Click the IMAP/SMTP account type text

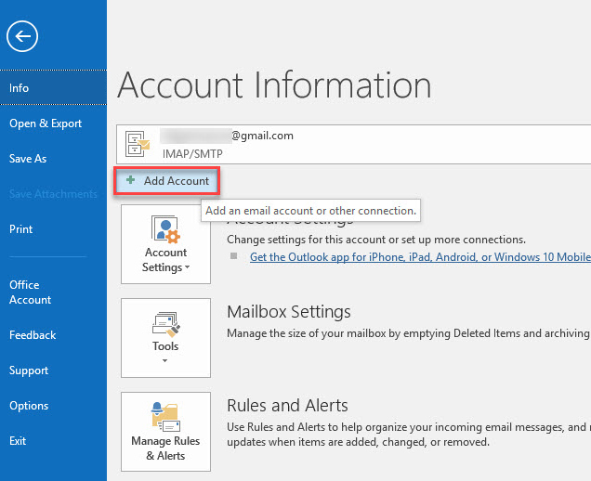192,154
